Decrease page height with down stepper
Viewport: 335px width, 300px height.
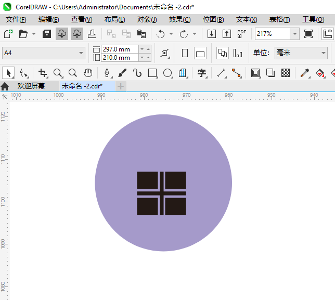tap(142, 58)
